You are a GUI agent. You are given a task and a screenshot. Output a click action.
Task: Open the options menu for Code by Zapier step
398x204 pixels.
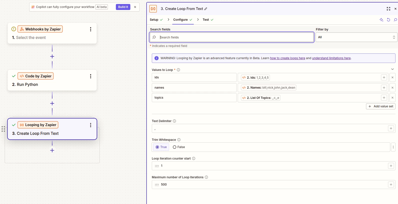91,76
